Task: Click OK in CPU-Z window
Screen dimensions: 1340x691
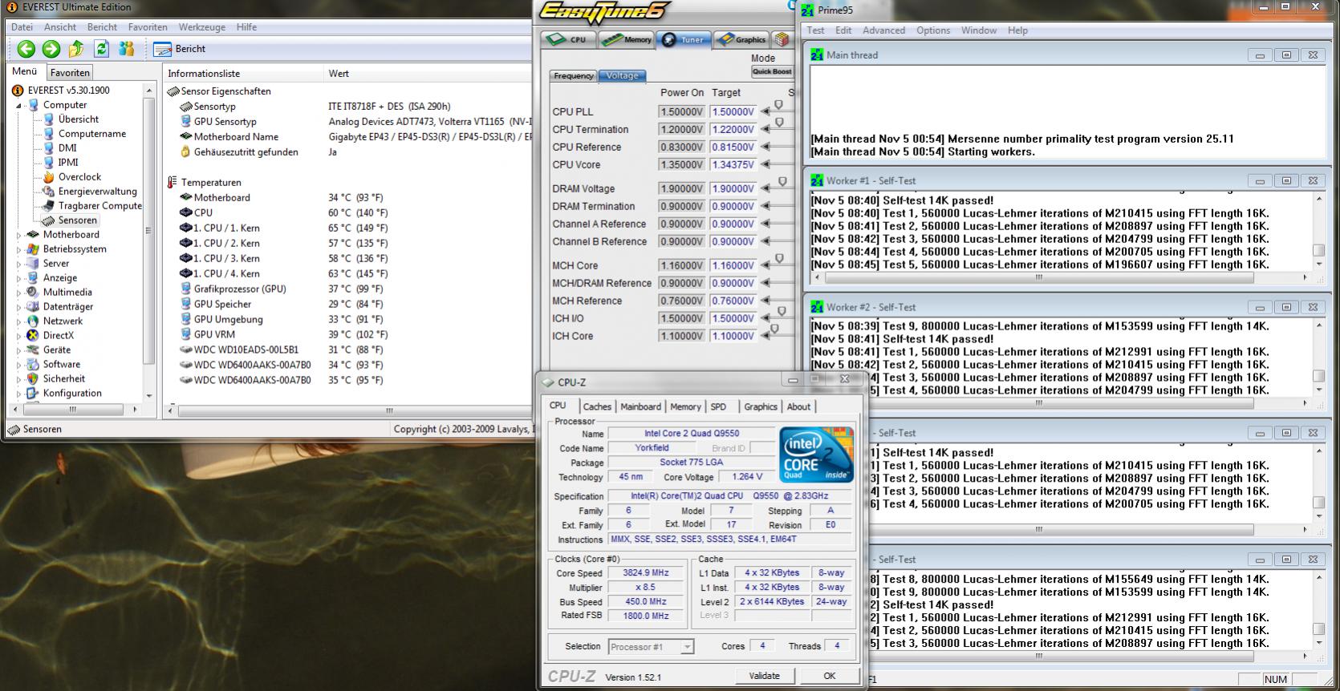Action: (830, 676)
